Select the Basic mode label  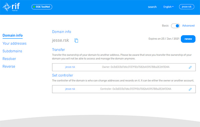click(165, 26)
